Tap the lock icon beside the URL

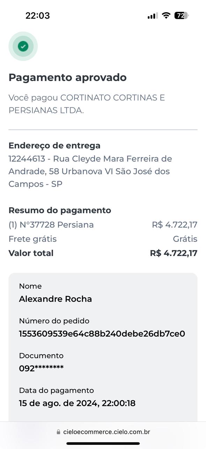(58, 432)
